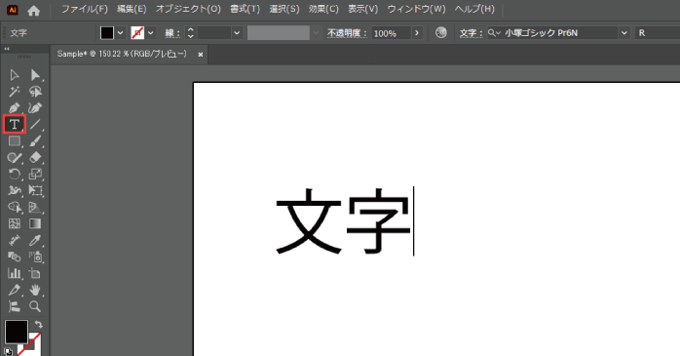Select the Eyedropper tool
Viewport: 680px width, 356px height.
[x=35, y=240]
